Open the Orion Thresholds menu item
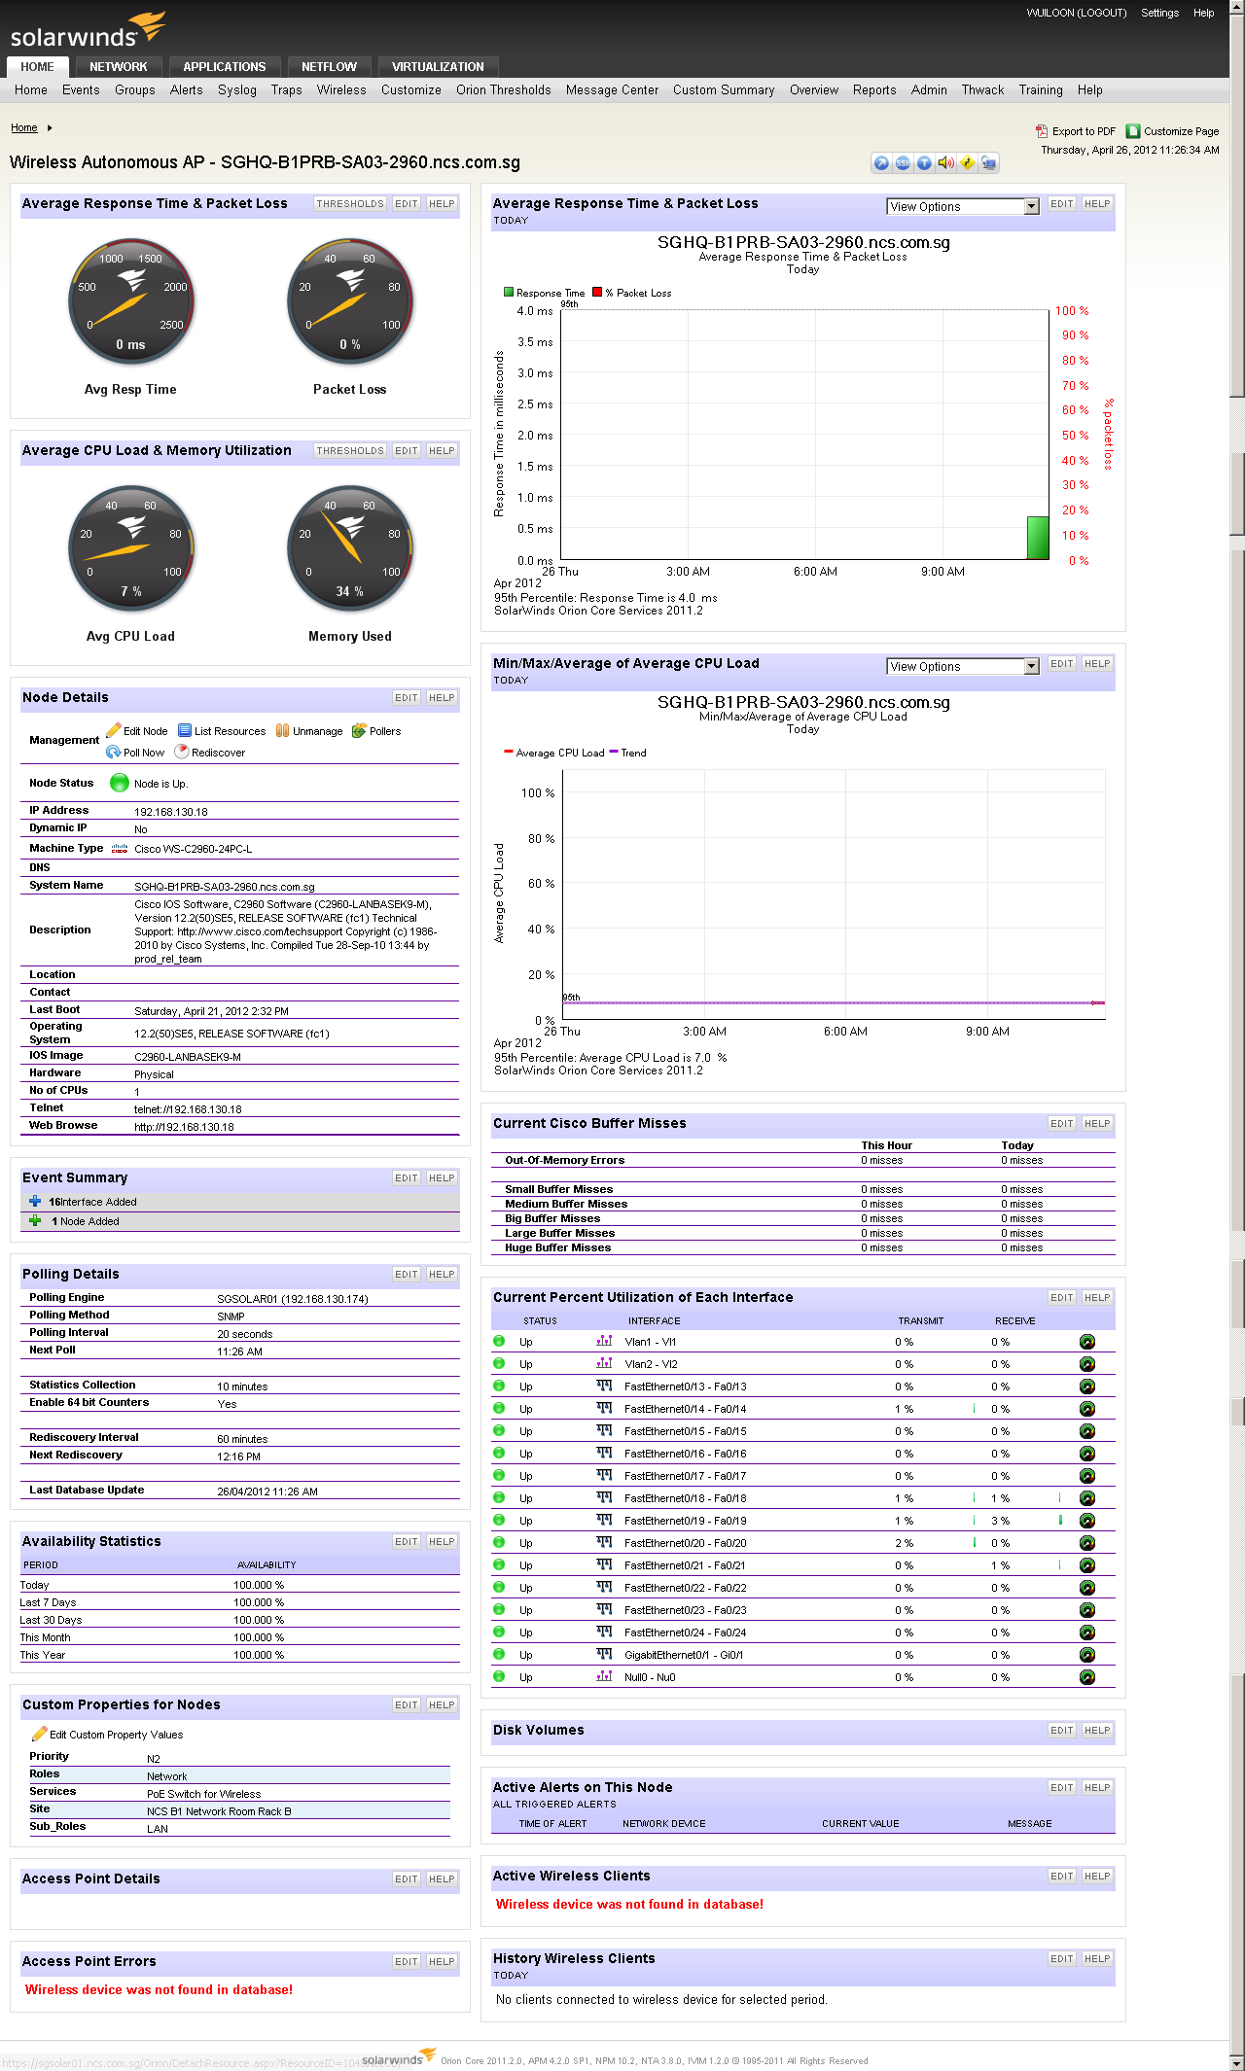The image size is (1245, 2071). 504,90
